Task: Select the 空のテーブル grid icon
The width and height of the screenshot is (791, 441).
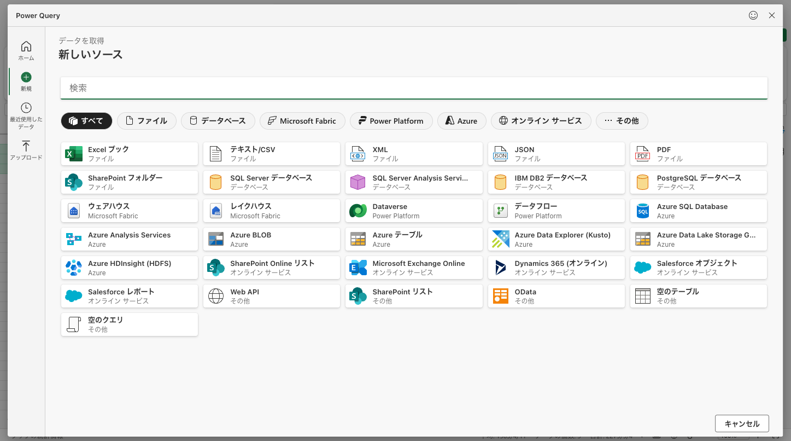Action: click(642, 296)
